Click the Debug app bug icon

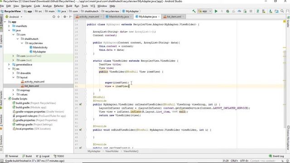click(x=227, y=11)
